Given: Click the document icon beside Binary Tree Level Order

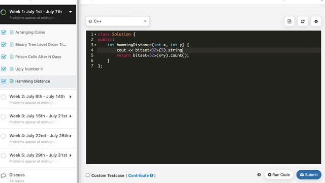Looking at the screenshot, I should pos(12,45).
